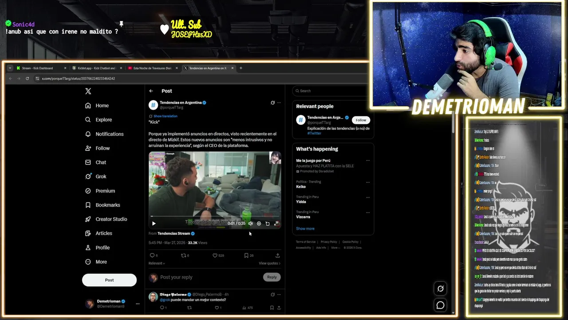Viewport: 568px width, 320px height.
Task: Play the embedded video
Action: coord(154,224)
